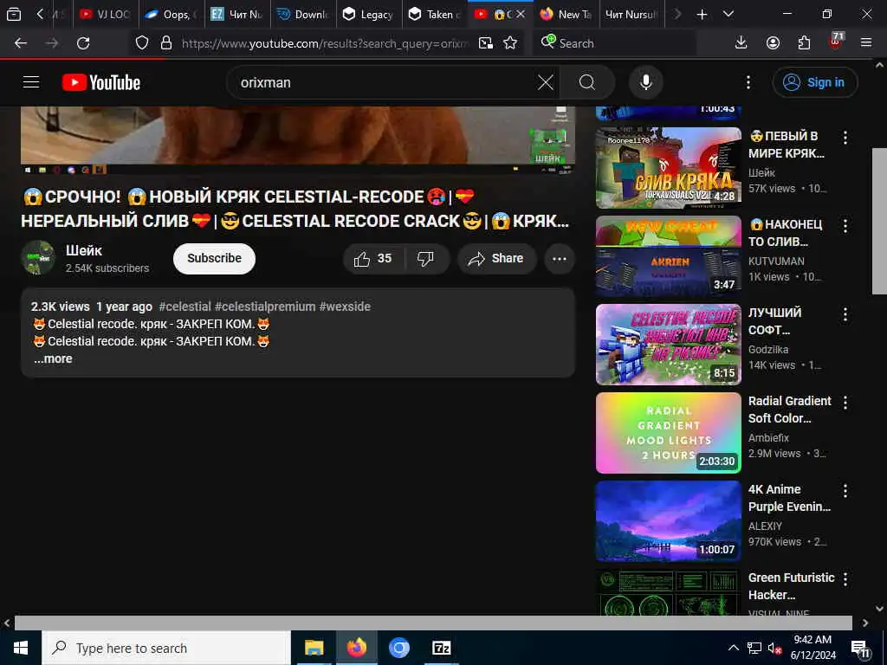Switch to the EZ Чит Nu tab
Viewport: 887px width, 665px height.
tap(236, 15)
